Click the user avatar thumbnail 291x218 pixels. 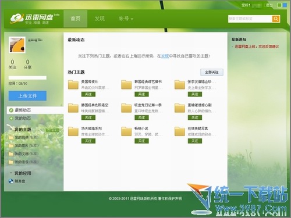pyautogui.click(x=17, y=45)
